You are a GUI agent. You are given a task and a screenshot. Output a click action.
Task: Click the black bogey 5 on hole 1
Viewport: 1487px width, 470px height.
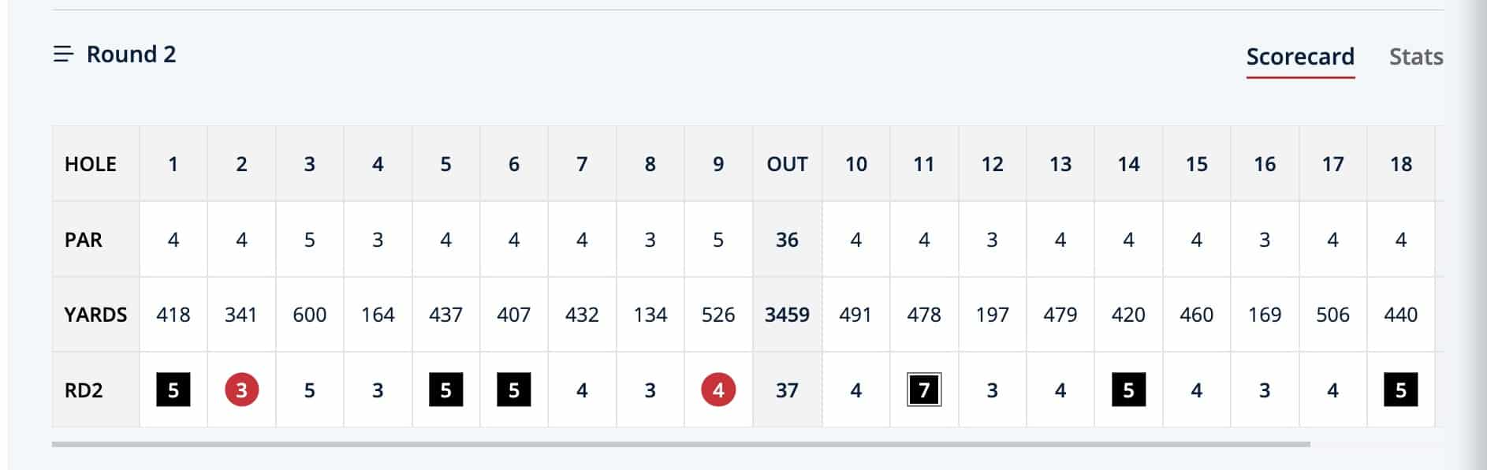click(173, 390)
